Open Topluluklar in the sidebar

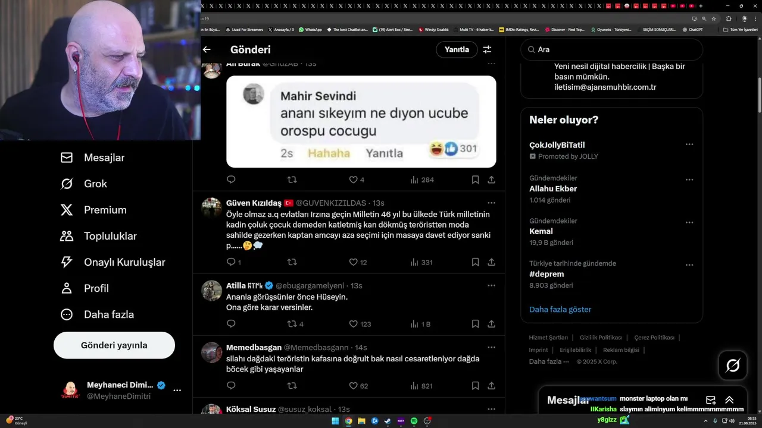point(98,236)
